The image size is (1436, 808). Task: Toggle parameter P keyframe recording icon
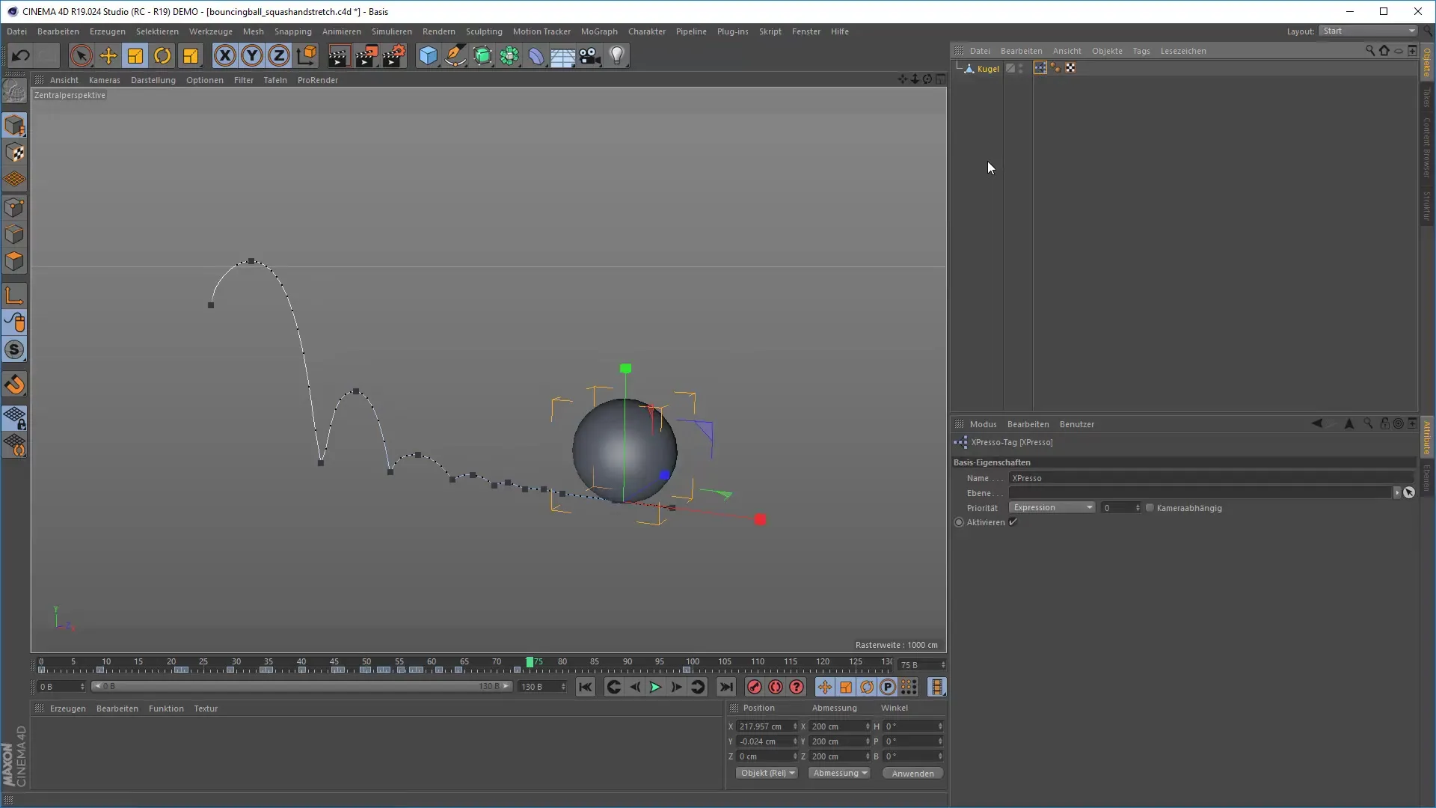[x=887, y=687]
